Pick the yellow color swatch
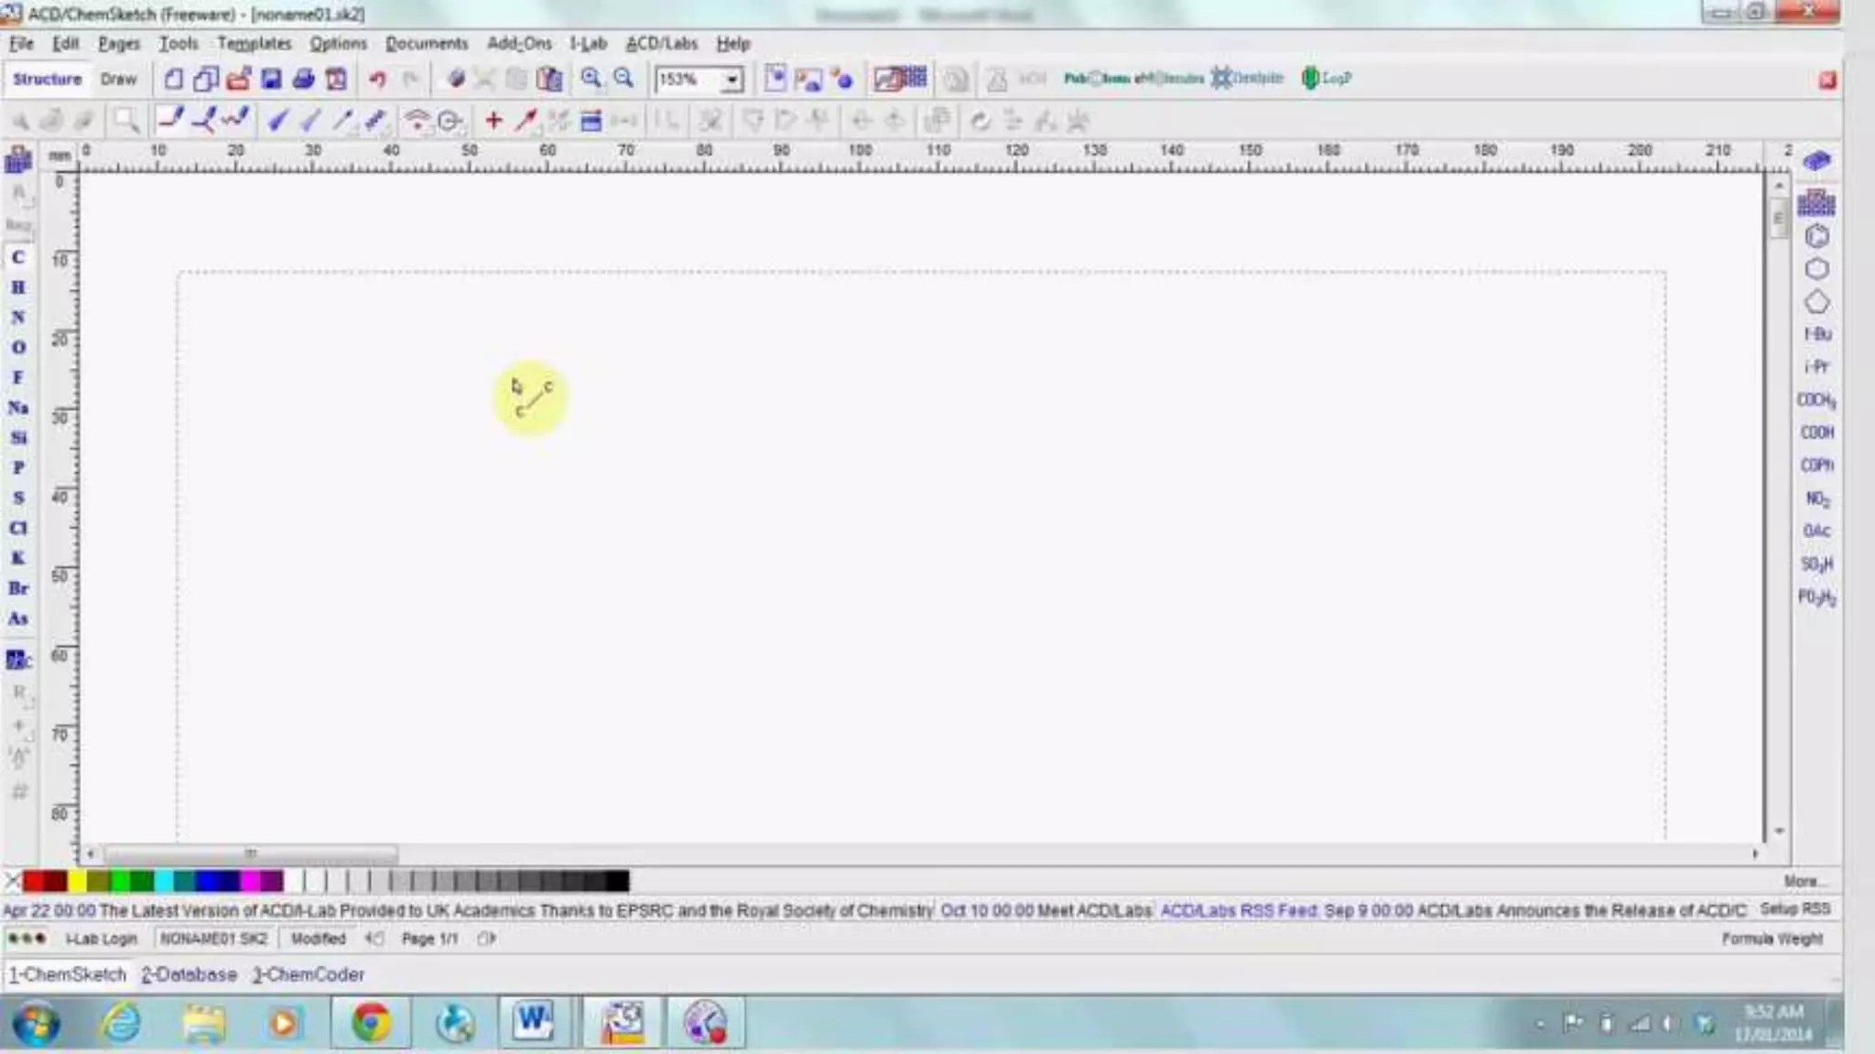1875x1054 pixels. (77, 881)
